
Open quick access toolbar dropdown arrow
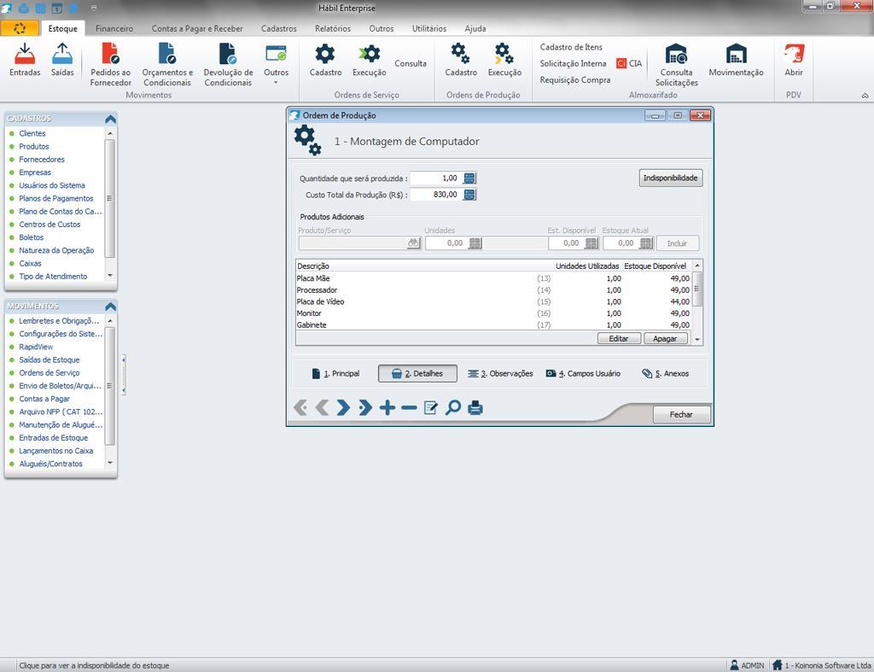coord(94,9)
